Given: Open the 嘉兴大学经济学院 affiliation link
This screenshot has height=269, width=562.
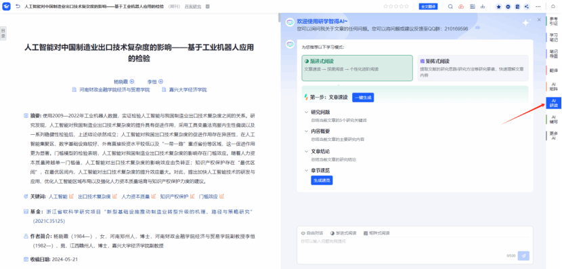Looking at the screenshot, I should point(188,89).
